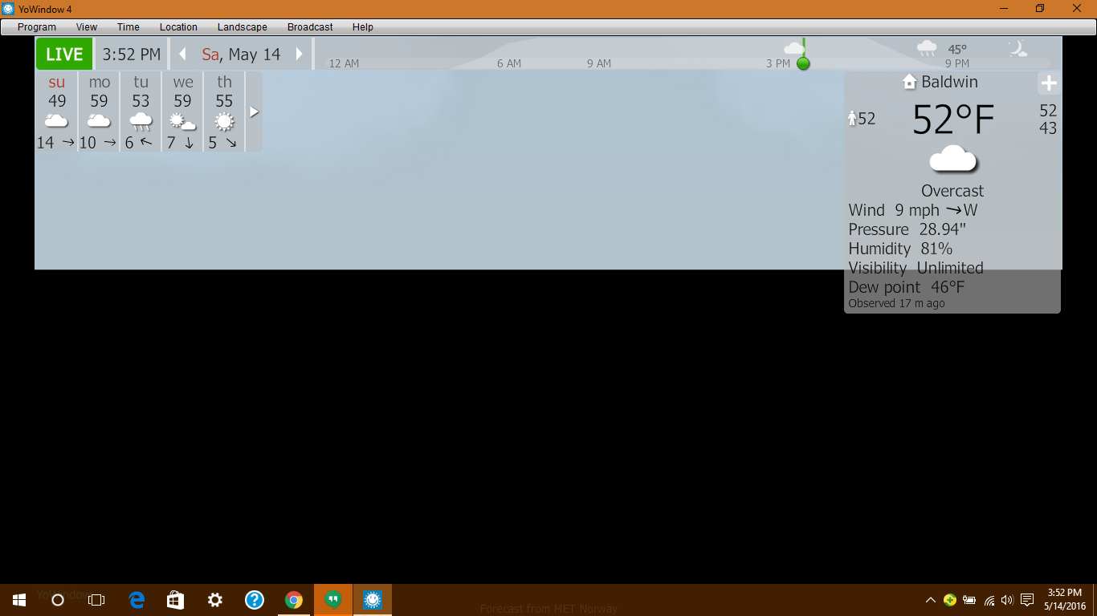
Task: Click the 3:52 PM time display
Action: pyautogui.click(x=132, y=55)
